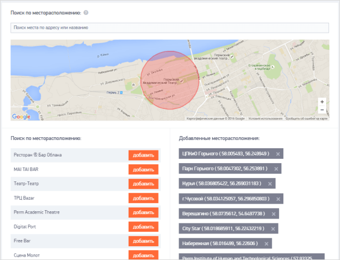The width and height of the screenshot is (340, 260).
Task: Add Ресторан & Бар Облака location
Action: 143,155
